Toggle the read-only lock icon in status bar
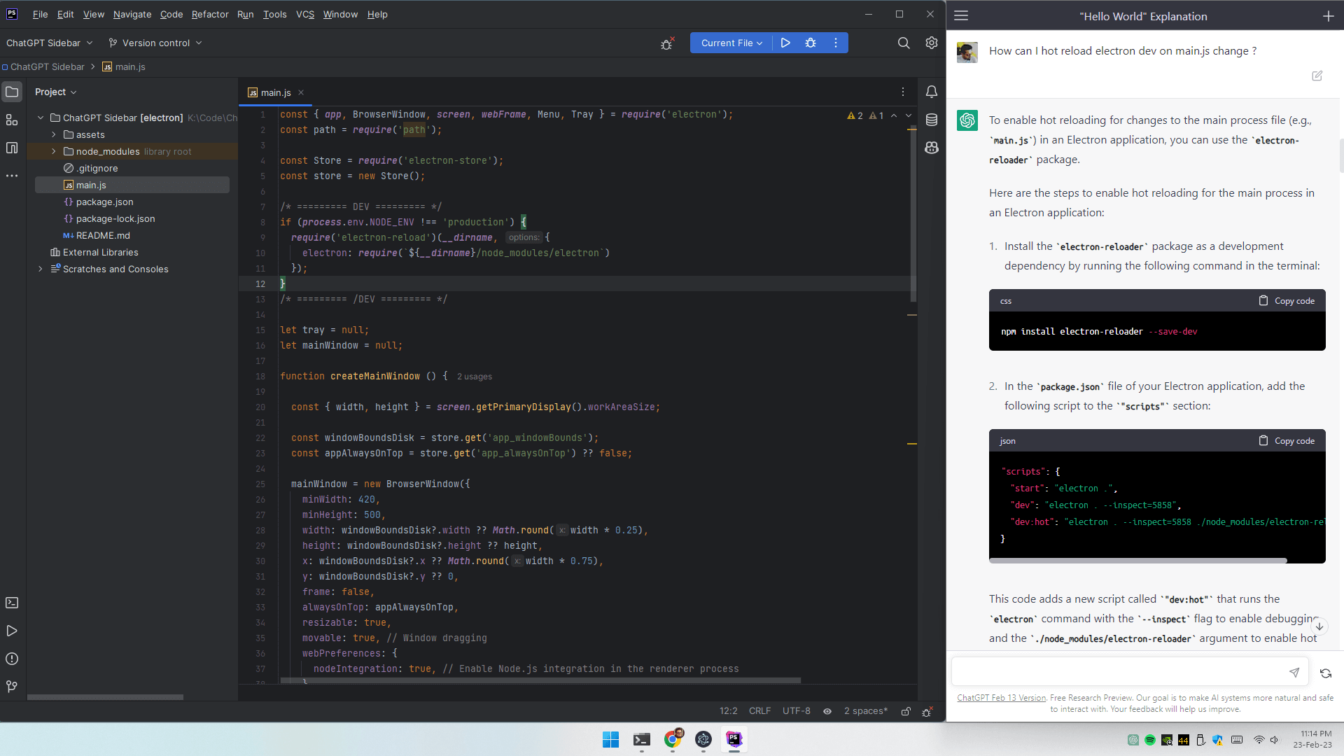The height and width of the screenshot is (756, 1344). [906, 711]
